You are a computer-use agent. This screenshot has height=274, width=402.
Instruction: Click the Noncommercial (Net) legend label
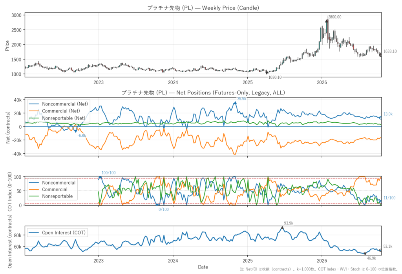[x=65, y=104]
